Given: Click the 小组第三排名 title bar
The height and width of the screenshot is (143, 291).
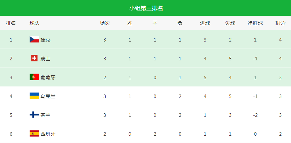Looking at the screenshot, I should (x=145, y=8).
